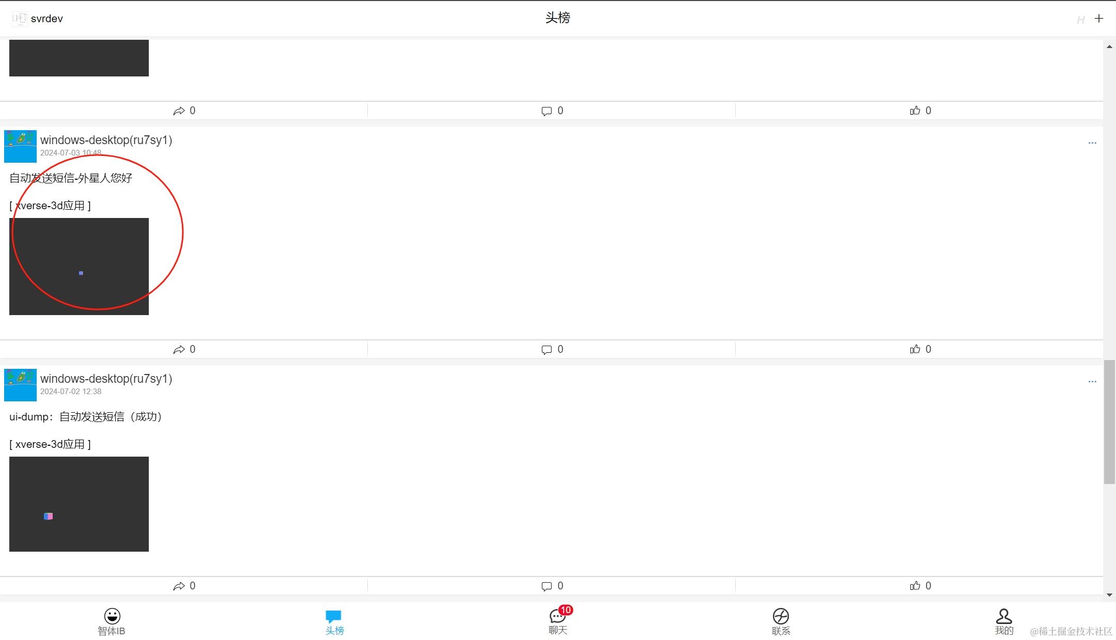Screen dimensions: 1116x640
Task: Go to the 我的 profile tab
Action: [1004, 622]
